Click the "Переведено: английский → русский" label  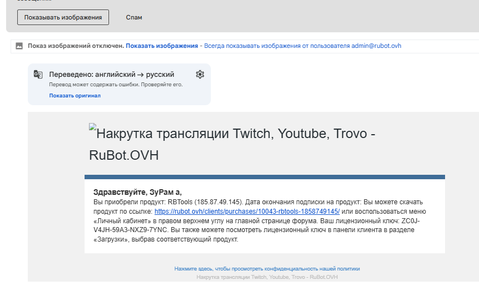[x=111, y=75]
